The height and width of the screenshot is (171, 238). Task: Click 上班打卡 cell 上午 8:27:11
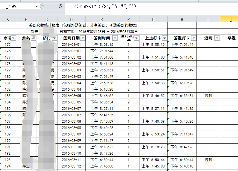[153, 109]
